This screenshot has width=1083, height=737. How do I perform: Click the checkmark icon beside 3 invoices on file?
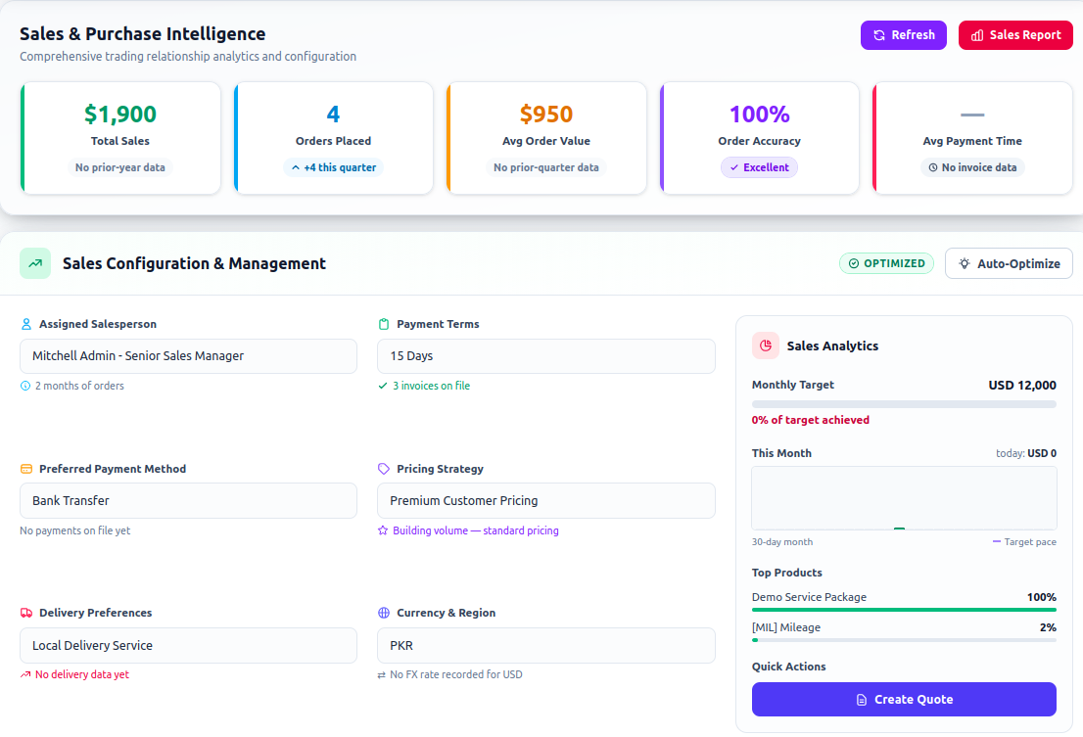coord(383,386)
